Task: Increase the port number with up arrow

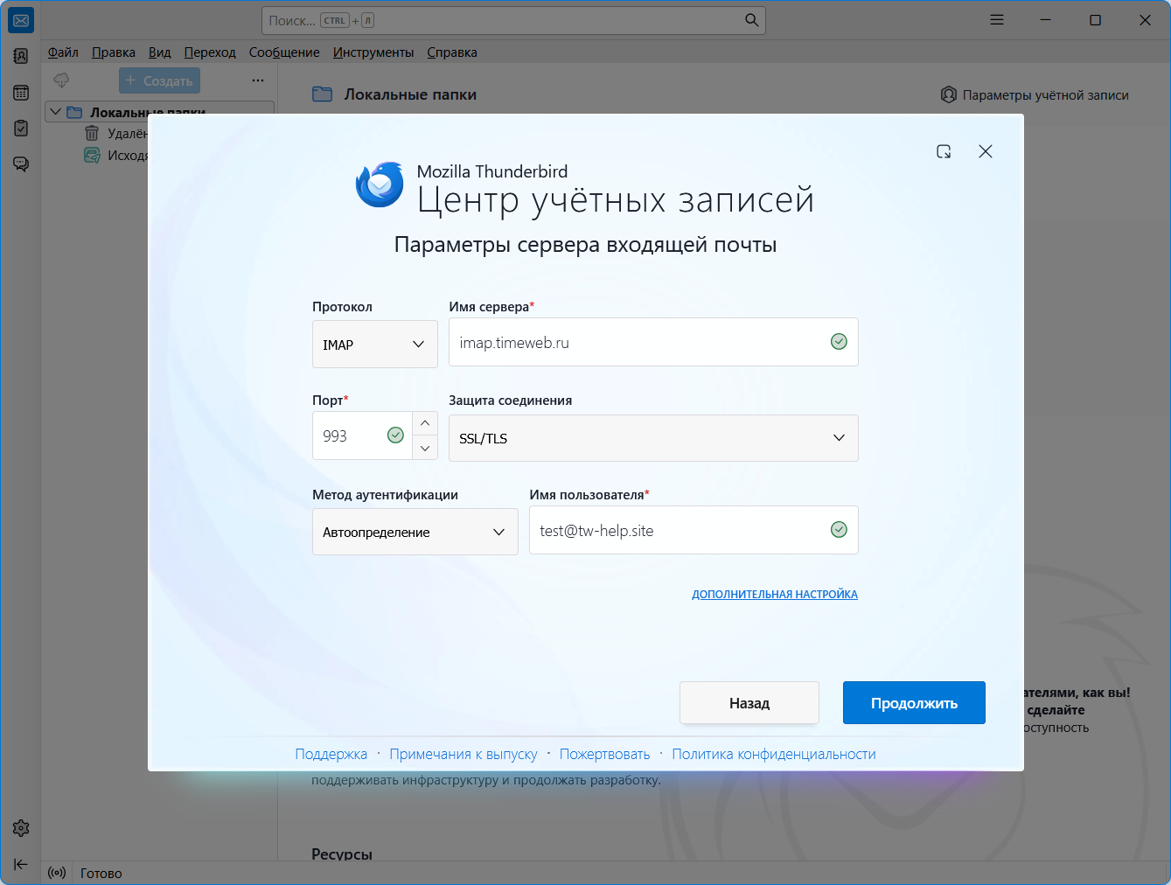Action: click(x=425, y=423)
